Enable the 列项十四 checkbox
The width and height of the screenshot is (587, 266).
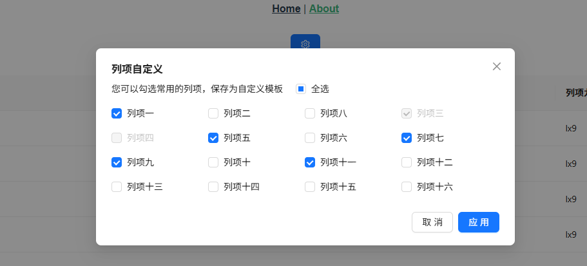click(213, 187)
